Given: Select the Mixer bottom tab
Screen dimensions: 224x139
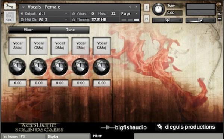Looking at the screenshot, I should point(112,136).
